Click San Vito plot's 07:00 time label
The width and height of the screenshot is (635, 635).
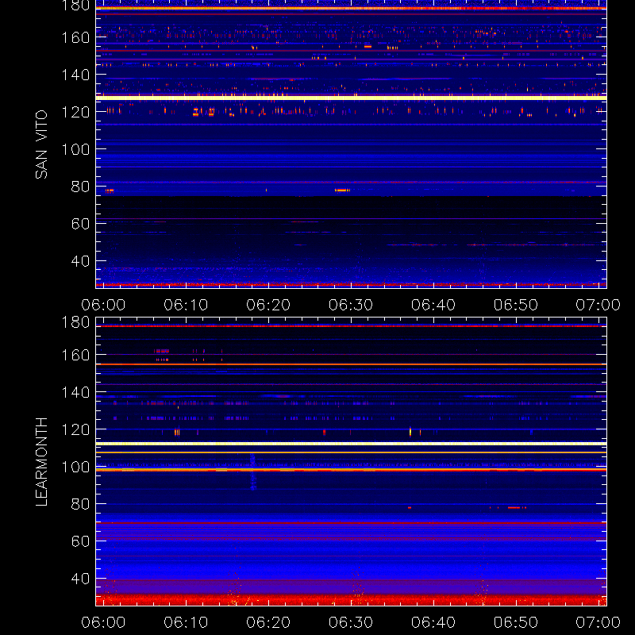[598, 305]
